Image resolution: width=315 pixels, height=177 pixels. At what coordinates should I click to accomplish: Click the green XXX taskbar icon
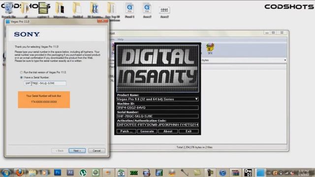pyautogui.click(x=134, y=173)
